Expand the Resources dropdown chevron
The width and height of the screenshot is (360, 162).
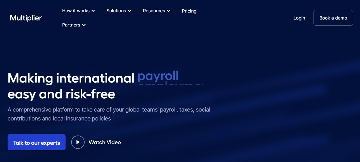(x=169, y=11)
